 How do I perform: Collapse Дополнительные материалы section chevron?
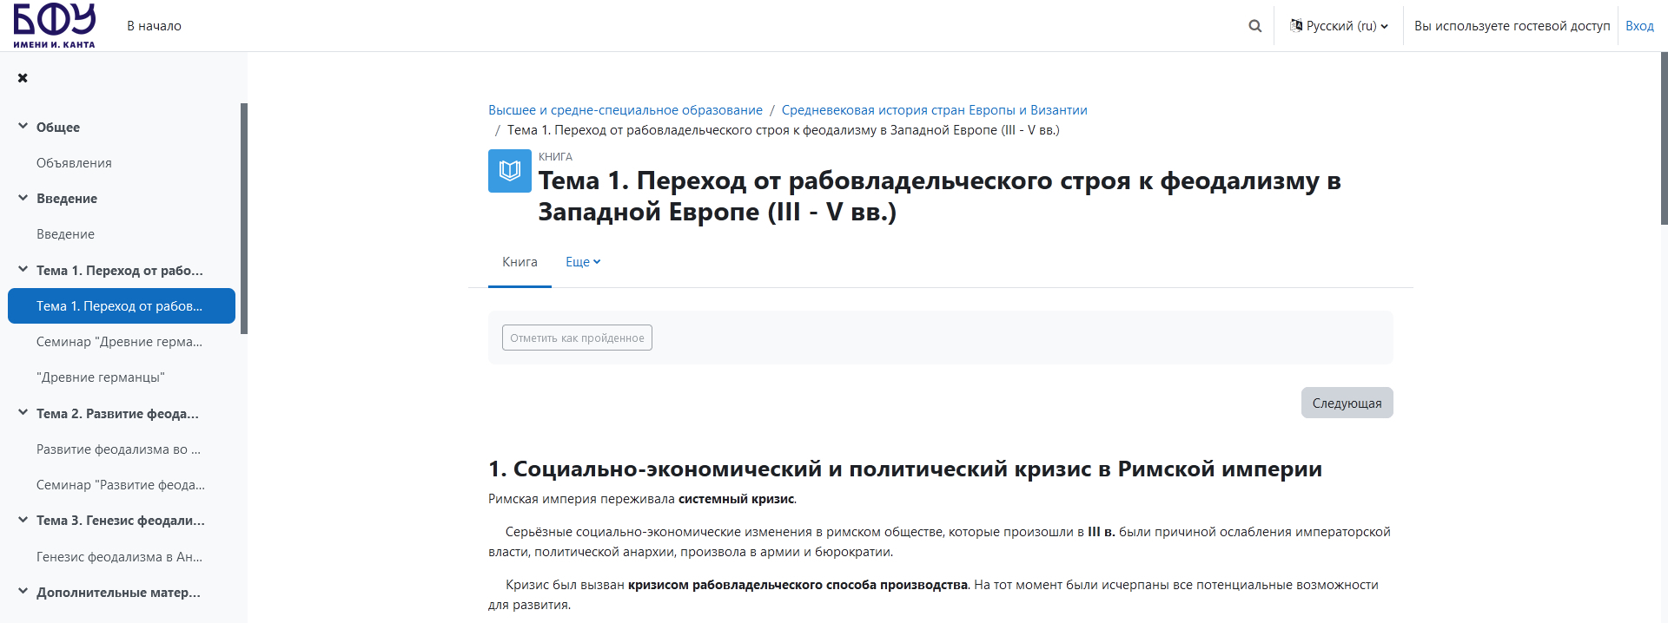tap(23, 592)
